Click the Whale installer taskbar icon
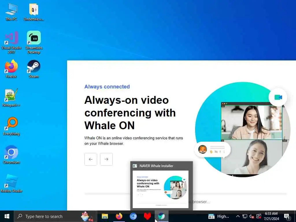The height and width of the screenshot is (222, 296). (x=161, y=216)
